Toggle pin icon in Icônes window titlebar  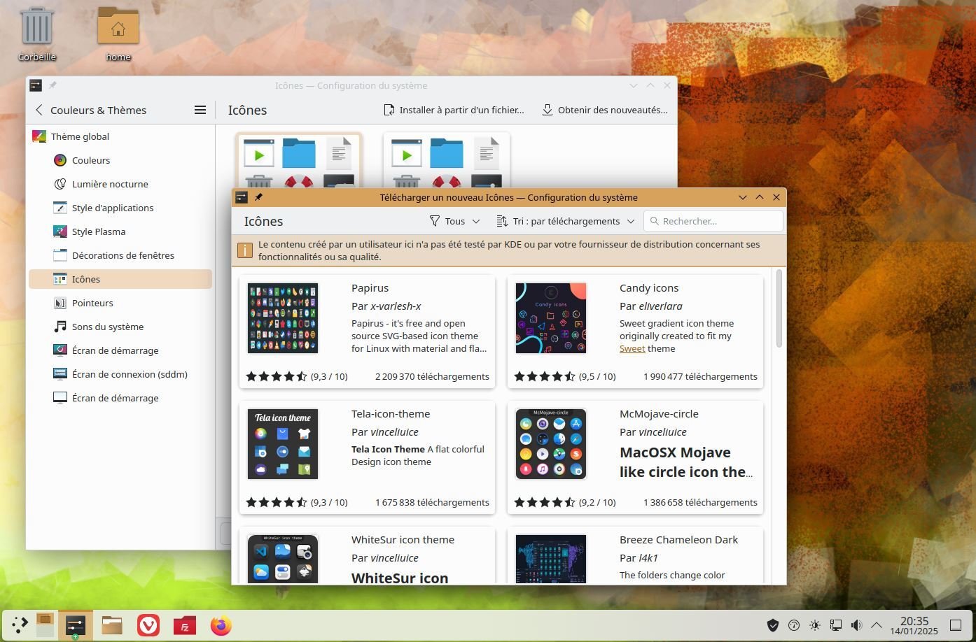pos(53,85)
